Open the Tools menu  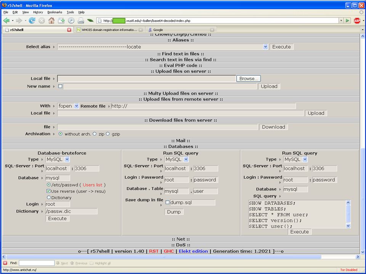tap(70, 12)
